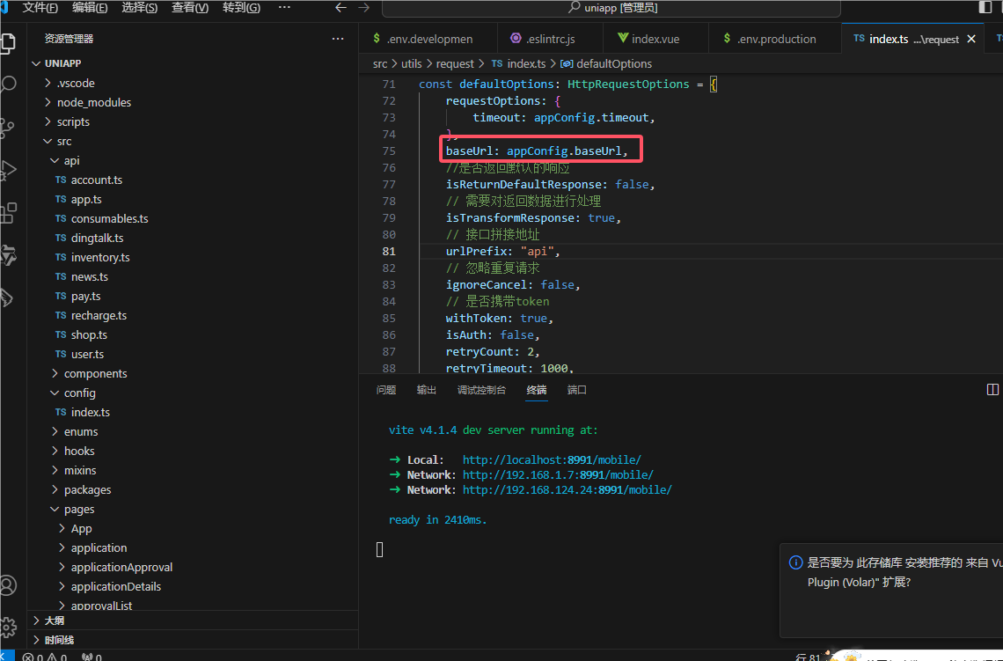The width and height of the screenshot is (1003, 661).
Task: Click the 'withToken: true,' code line
Action: (499, 318)
